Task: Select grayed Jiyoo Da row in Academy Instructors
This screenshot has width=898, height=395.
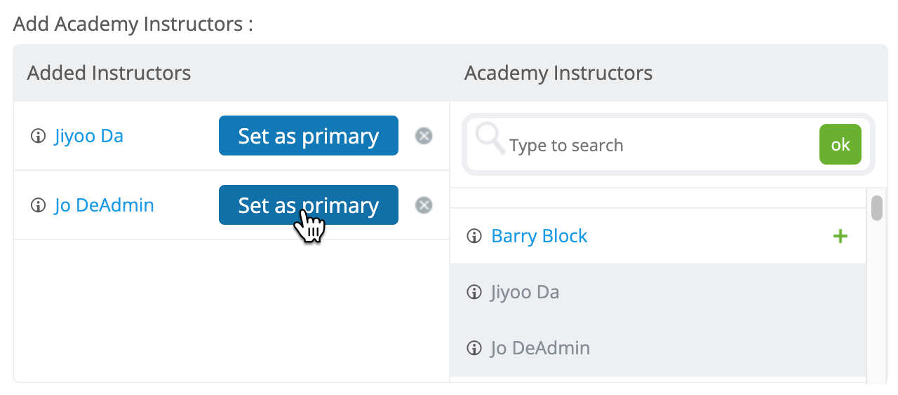Action: [658, 292]
